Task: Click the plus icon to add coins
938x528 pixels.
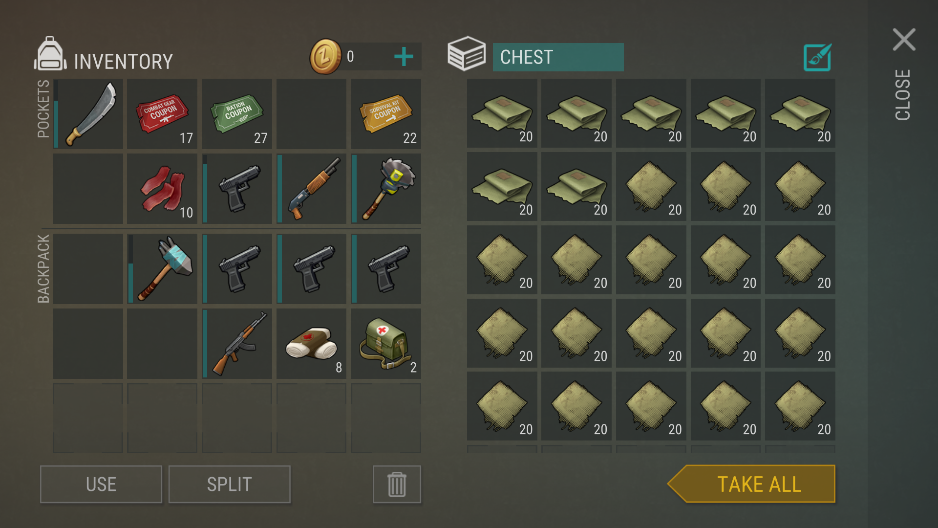Action: tap(404, 57)
